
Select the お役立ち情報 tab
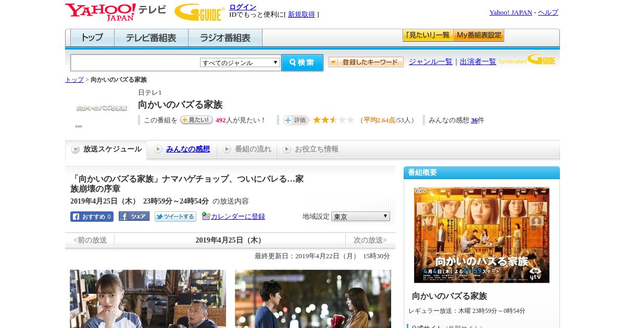[310, 149]
